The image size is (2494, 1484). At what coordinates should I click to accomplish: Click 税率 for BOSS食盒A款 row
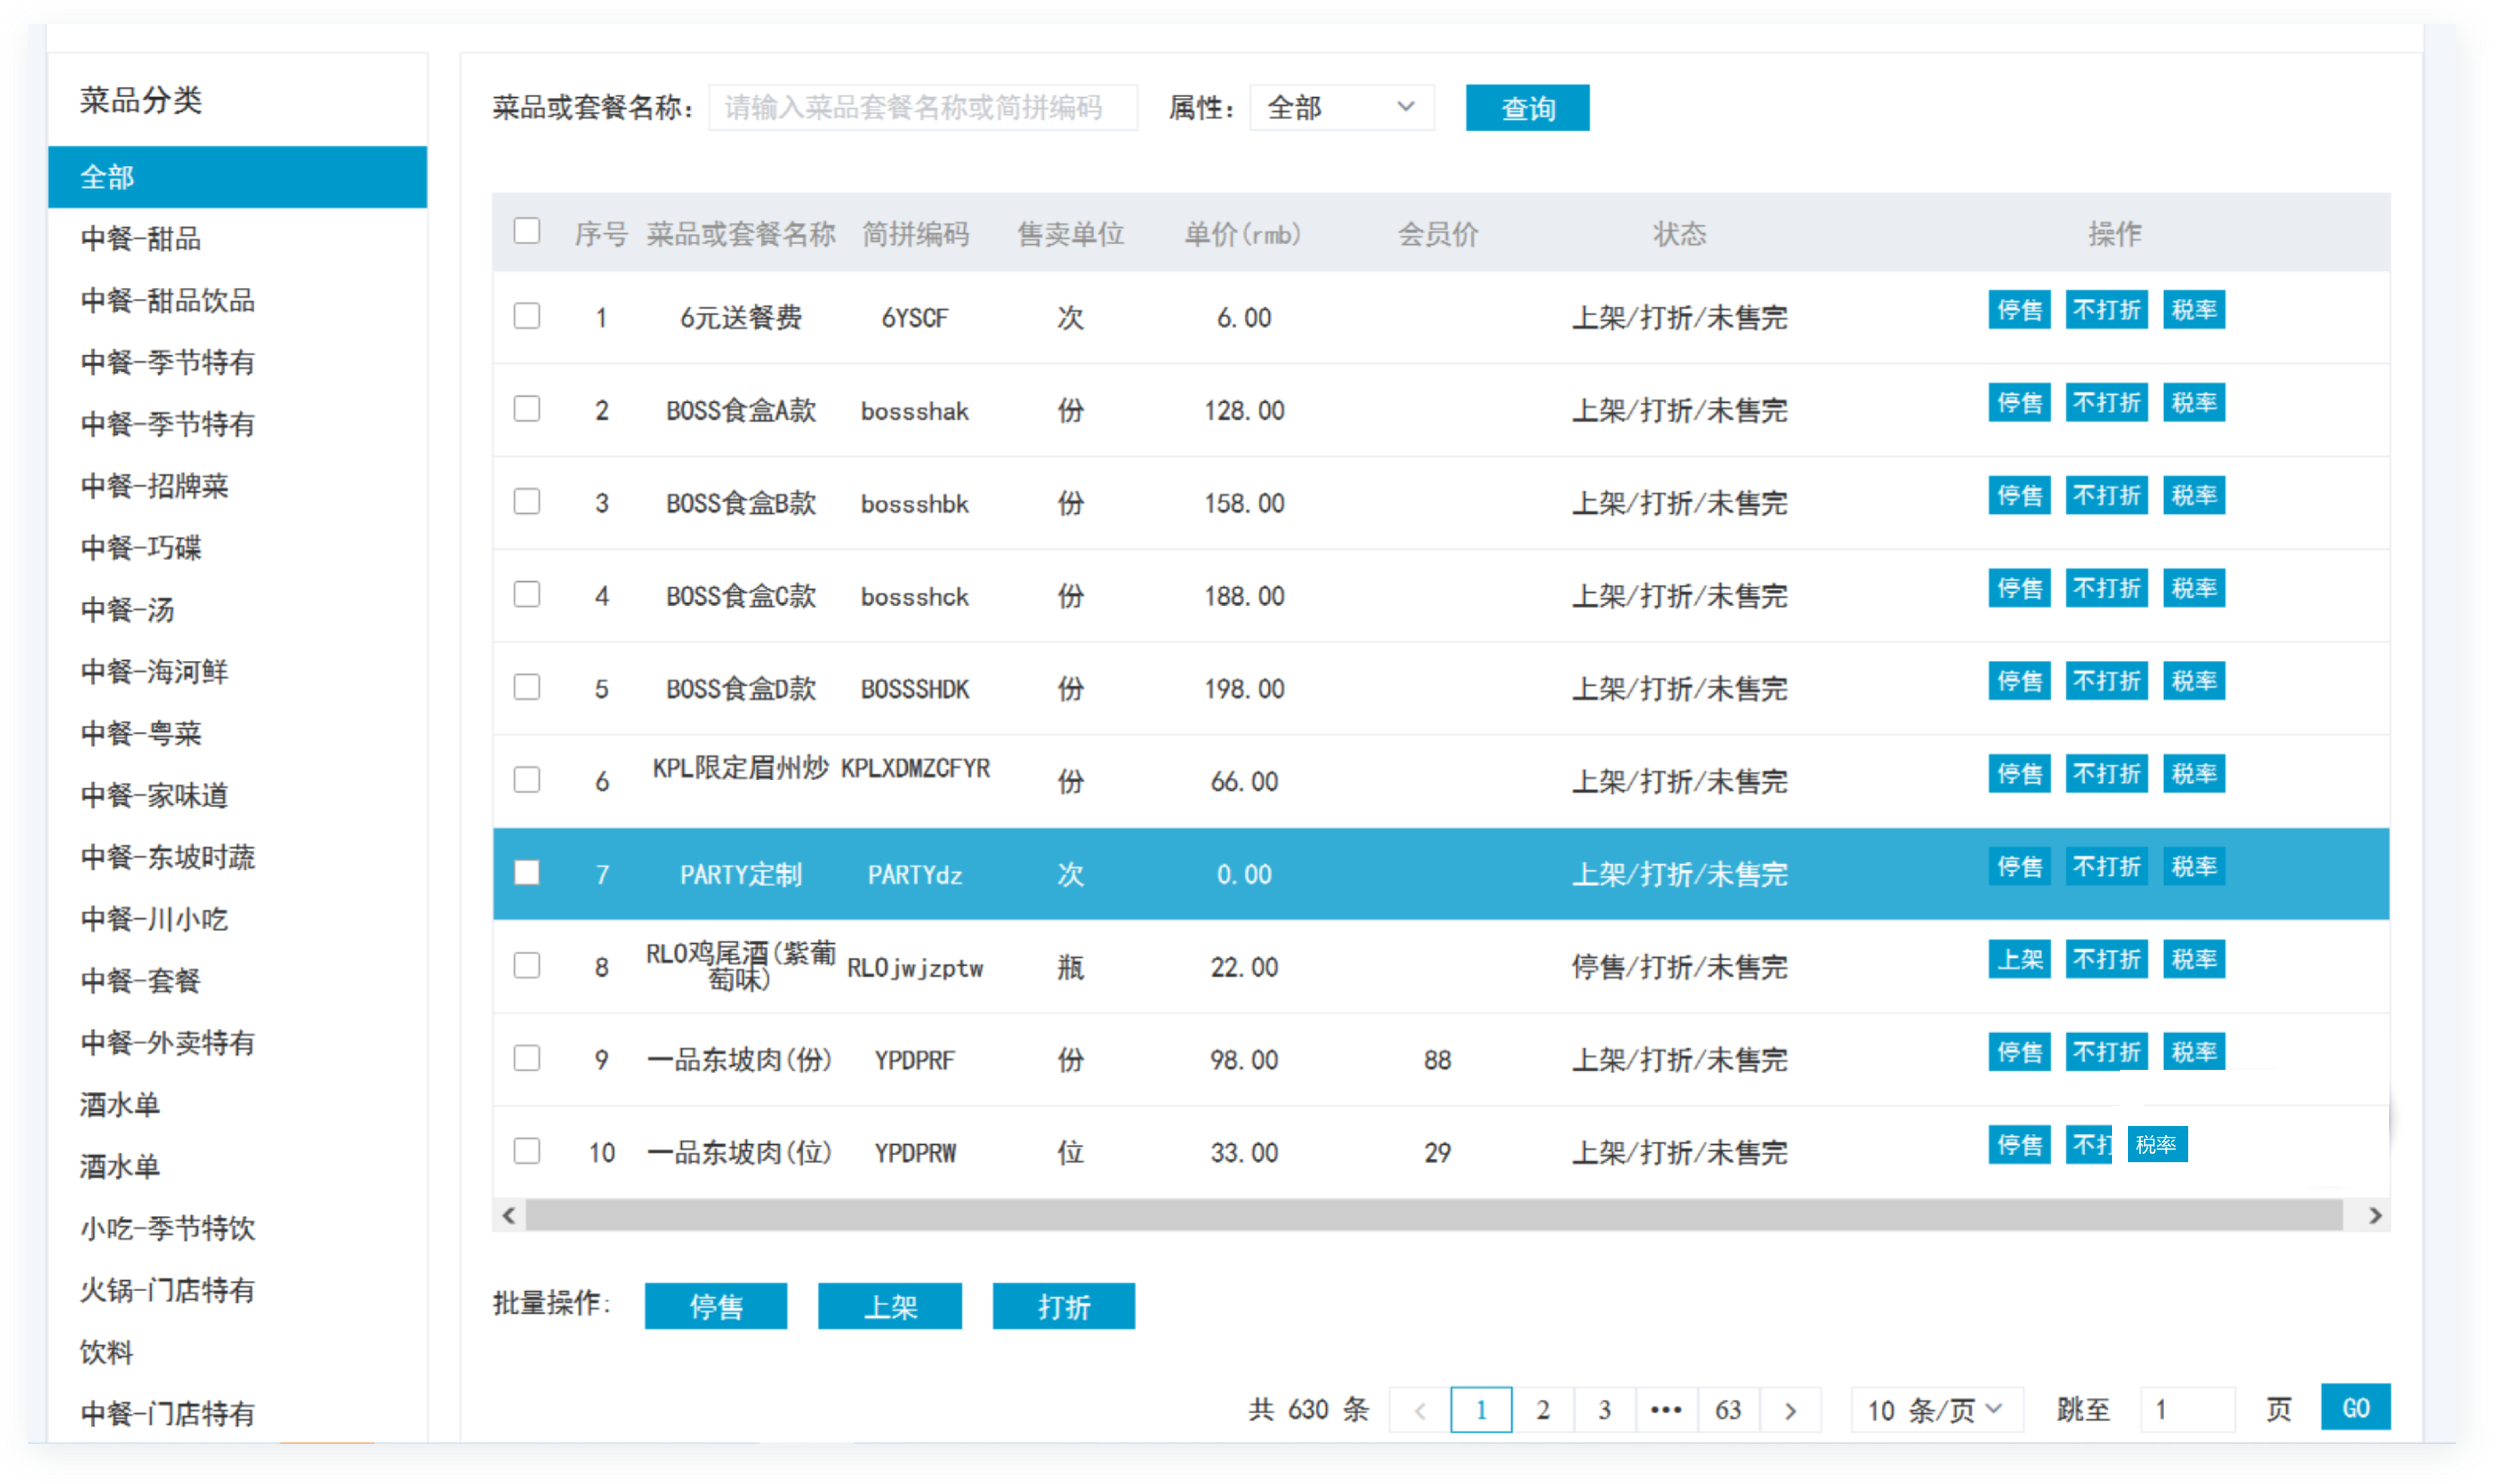pyautogui.click(x=2193, y=403)
